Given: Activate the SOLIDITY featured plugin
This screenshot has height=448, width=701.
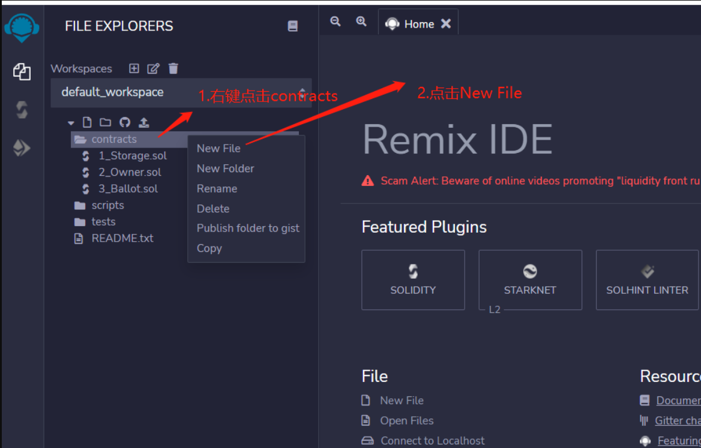Looking at the screenshot, I should point(413,280).
